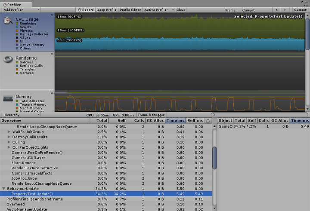The image size is (310, 211).
Task: Sort by Calls column header
Action: point(136,121)
